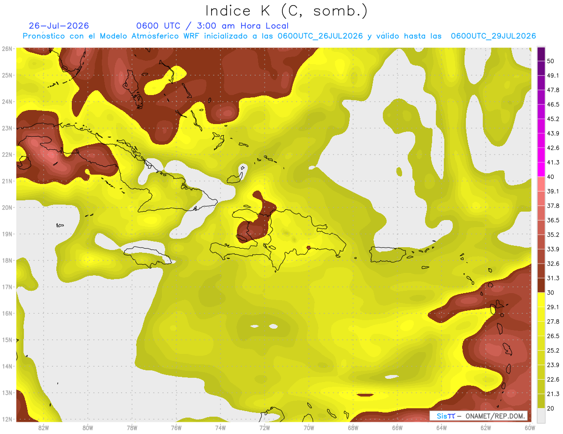The width and height of the screenshot is (563, 434).
Task: Click the longitude label '80W'
Action: [88, 428]
